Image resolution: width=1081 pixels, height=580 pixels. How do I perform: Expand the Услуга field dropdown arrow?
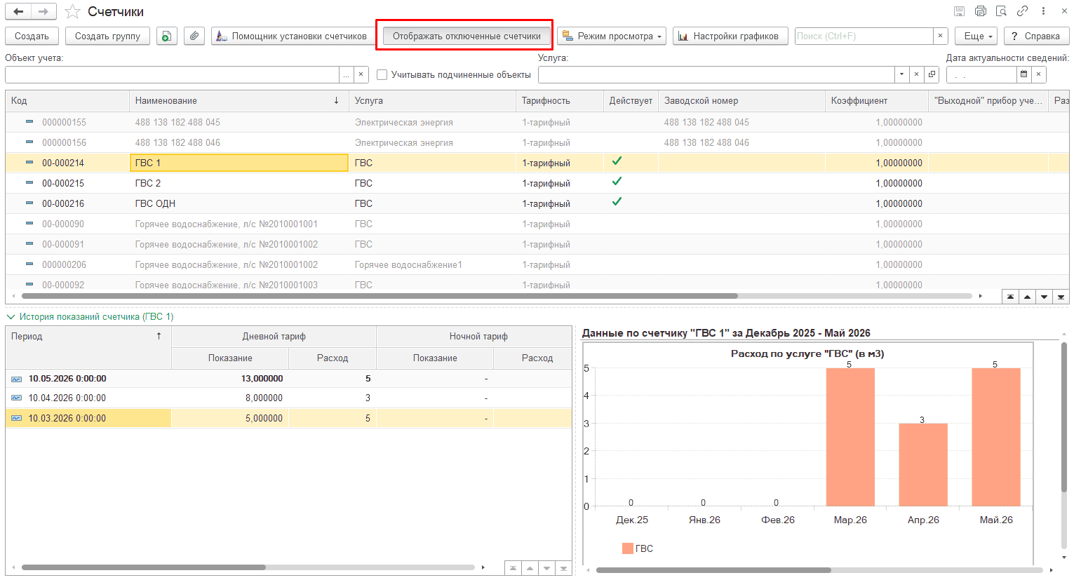click(x=901, y=74)
